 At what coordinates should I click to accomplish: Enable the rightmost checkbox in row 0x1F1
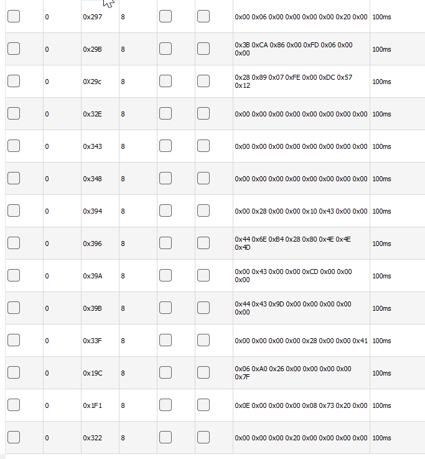[203, 405]
